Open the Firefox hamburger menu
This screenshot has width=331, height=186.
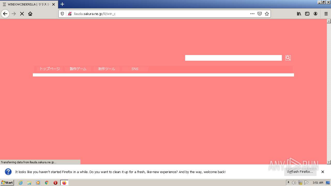[x=326, y=14]
